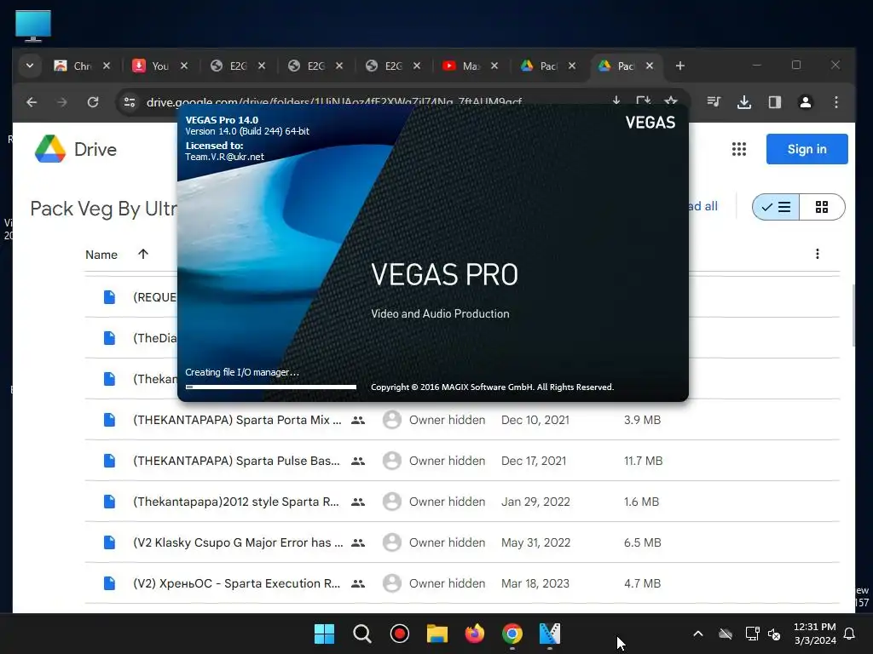Open a new browser tab
The image size is (873, 654).
pyautogui.click(x=679, y=66)
